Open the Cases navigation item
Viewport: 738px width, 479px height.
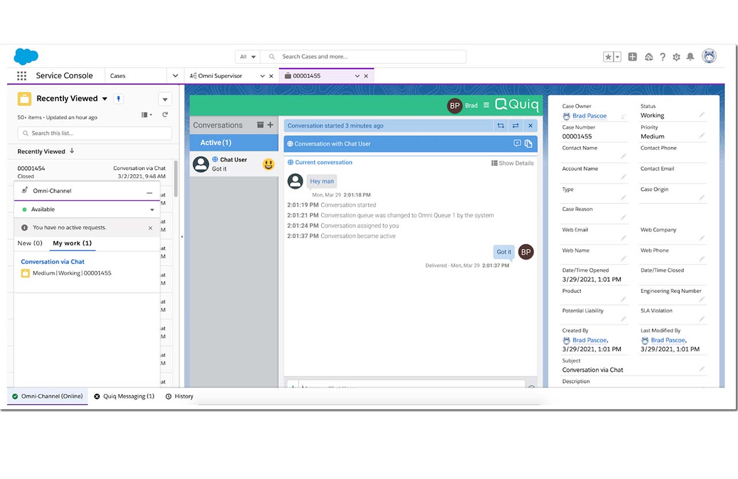[118, 76]
